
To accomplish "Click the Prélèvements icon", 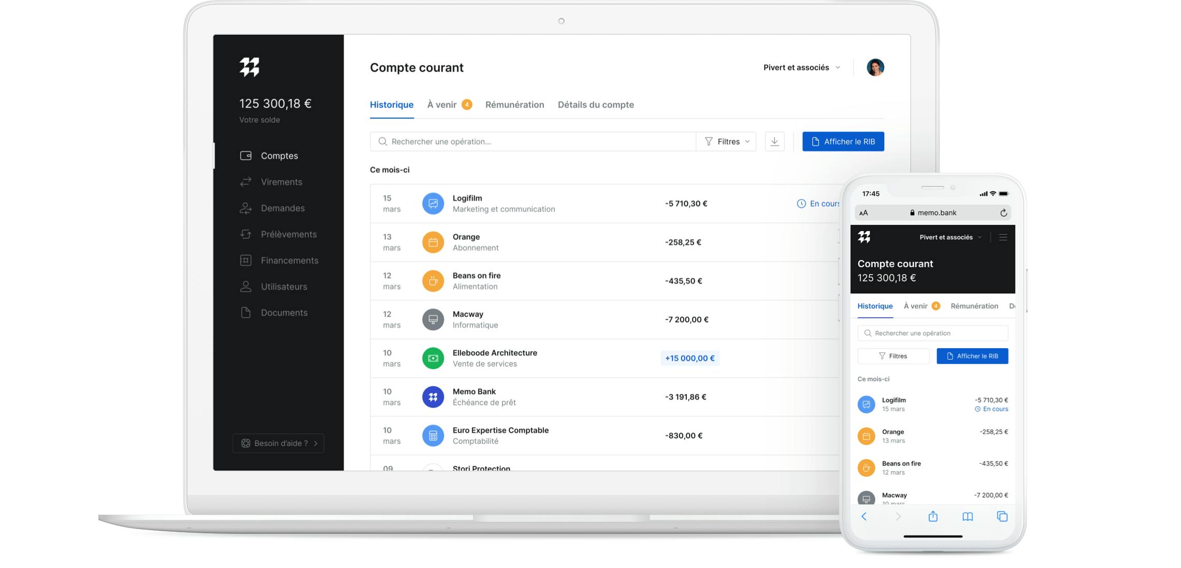I will [x=246, y=234].
